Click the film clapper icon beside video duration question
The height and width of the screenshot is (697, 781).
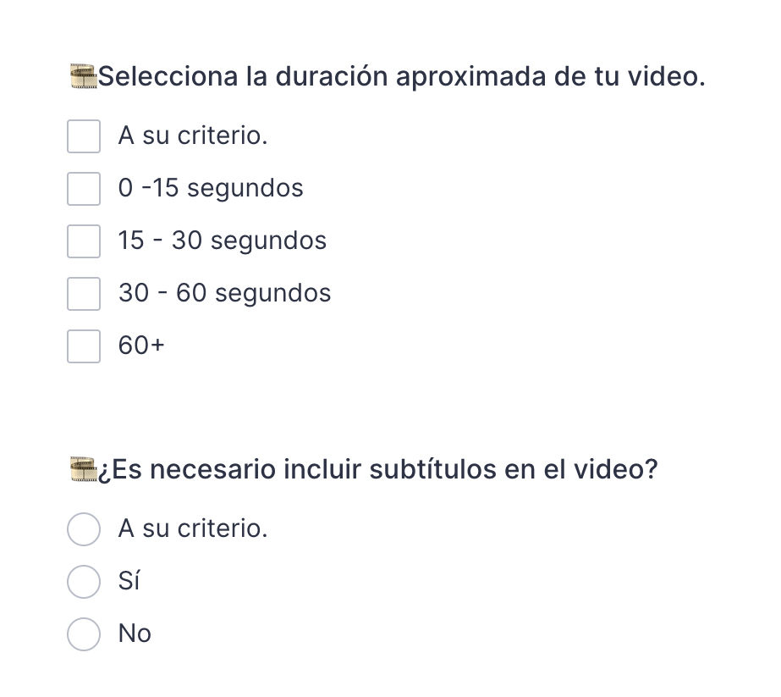83,77
